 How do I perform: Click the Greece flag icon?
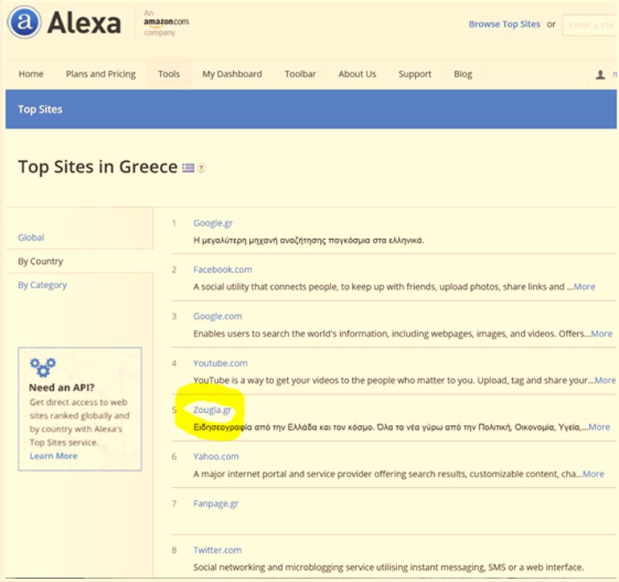188,168
